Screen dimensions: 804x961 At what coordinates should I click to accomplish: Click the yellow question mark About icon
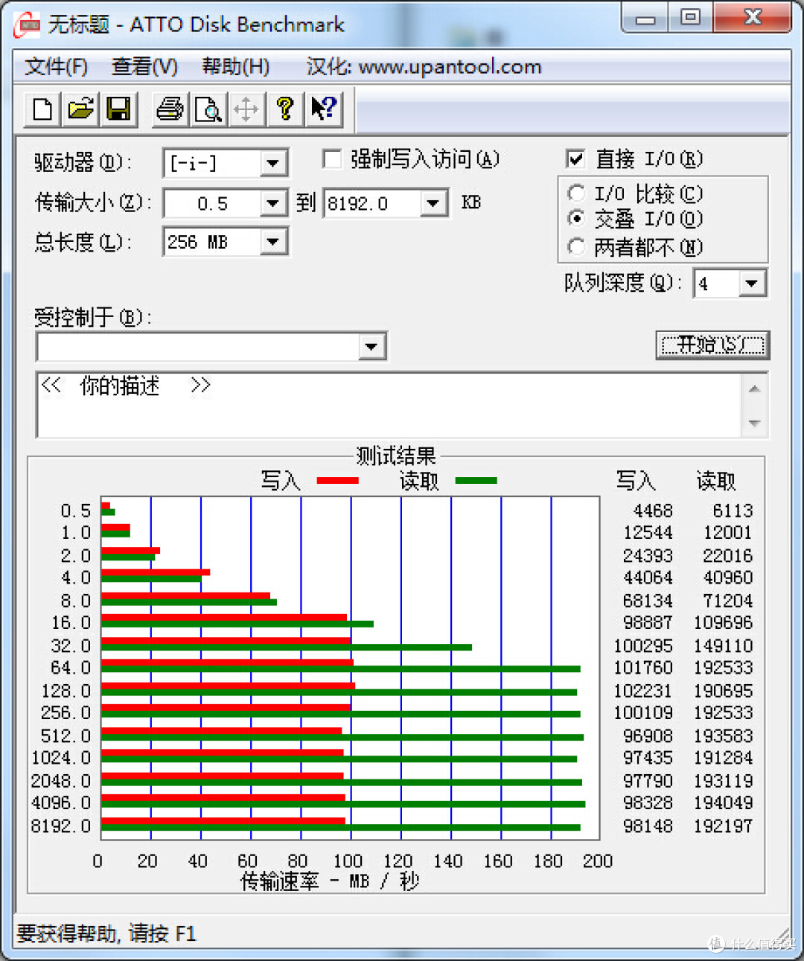[x=284, y=109]
